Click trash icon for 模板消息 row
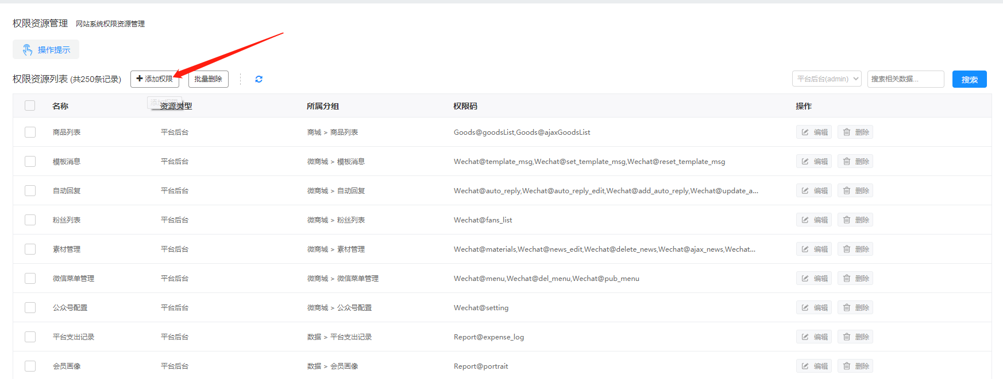The height and width of the screenshot is (379, 1003). point(847,162)
